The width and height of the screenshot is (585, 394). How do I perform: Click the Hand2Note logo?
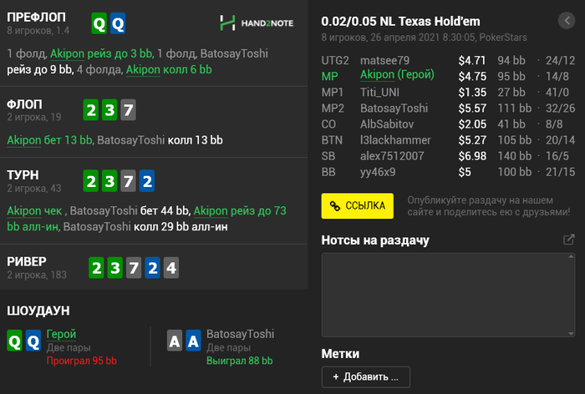(x=257, y=23)
